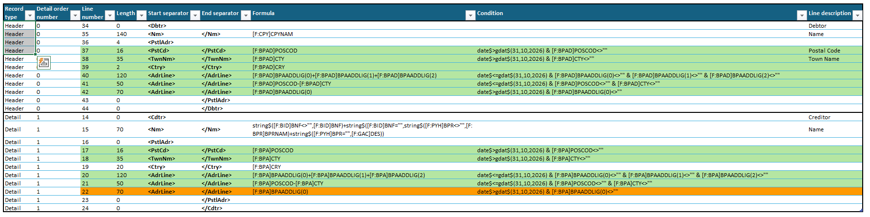Click the Quick Analysis icon below the selection
870x217 pixels.
tap(44, 62)
